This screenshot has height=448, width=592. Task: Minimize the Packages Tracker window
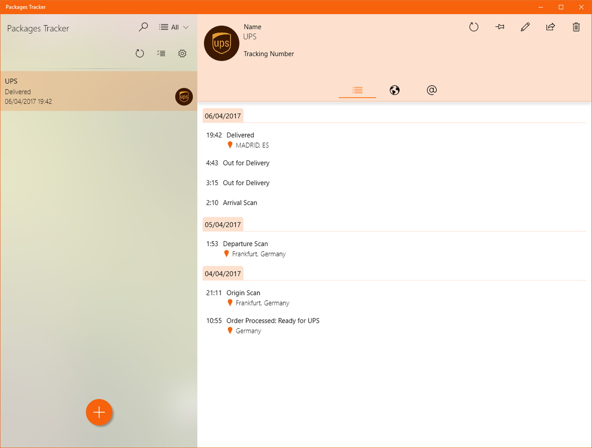(x=541, y=7)
